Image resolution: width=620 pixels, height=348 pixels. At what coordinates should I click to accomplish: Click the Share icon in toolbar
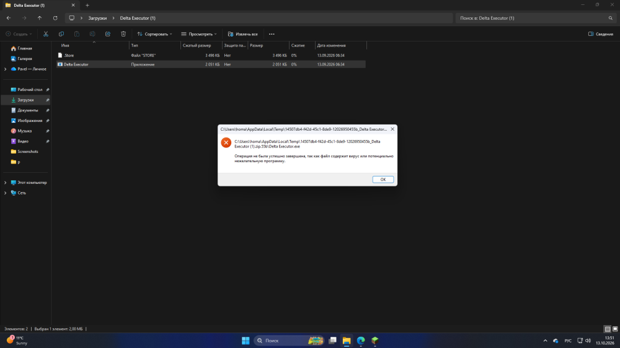[x=107, y=34]
